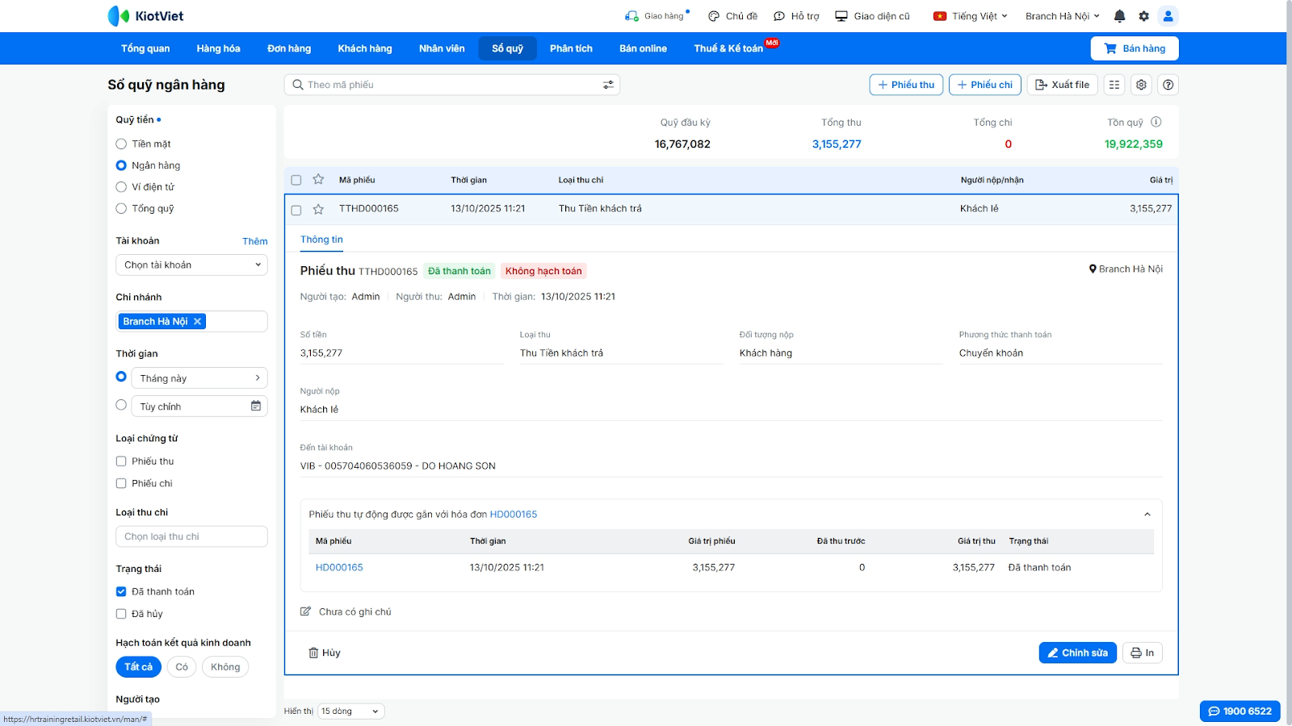Star the TTHD000165 voucher row

tap(318, 209)
